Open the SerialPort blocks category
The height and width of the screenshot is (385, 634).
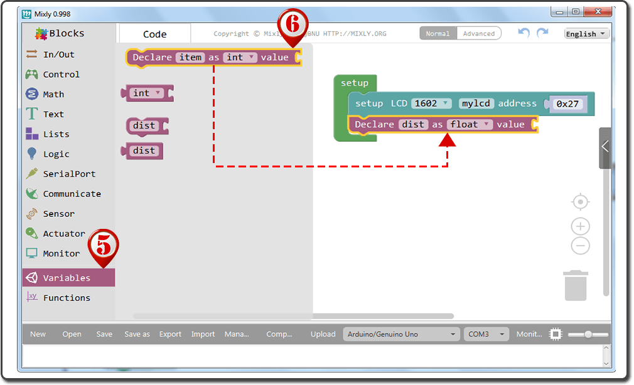(x=69, y=174)
